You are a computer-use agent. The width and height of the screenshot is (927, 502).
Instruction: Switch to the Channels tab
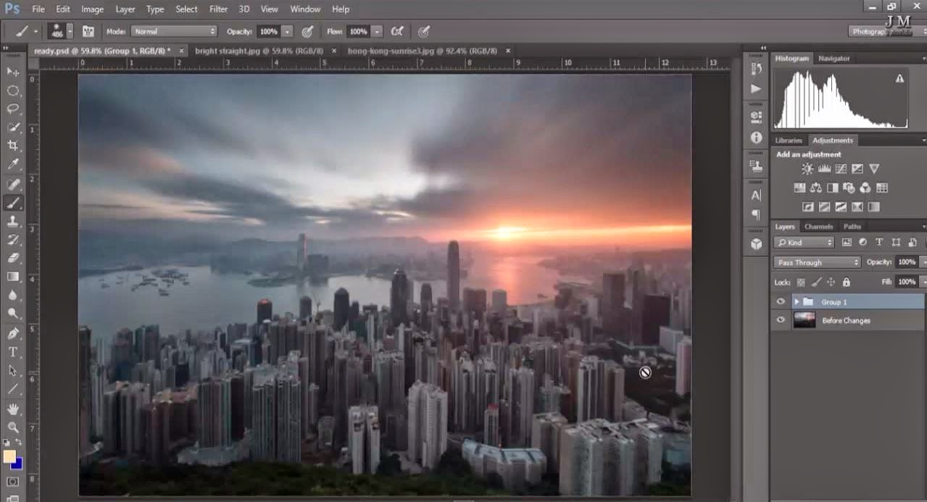click(x=818, y=227)
